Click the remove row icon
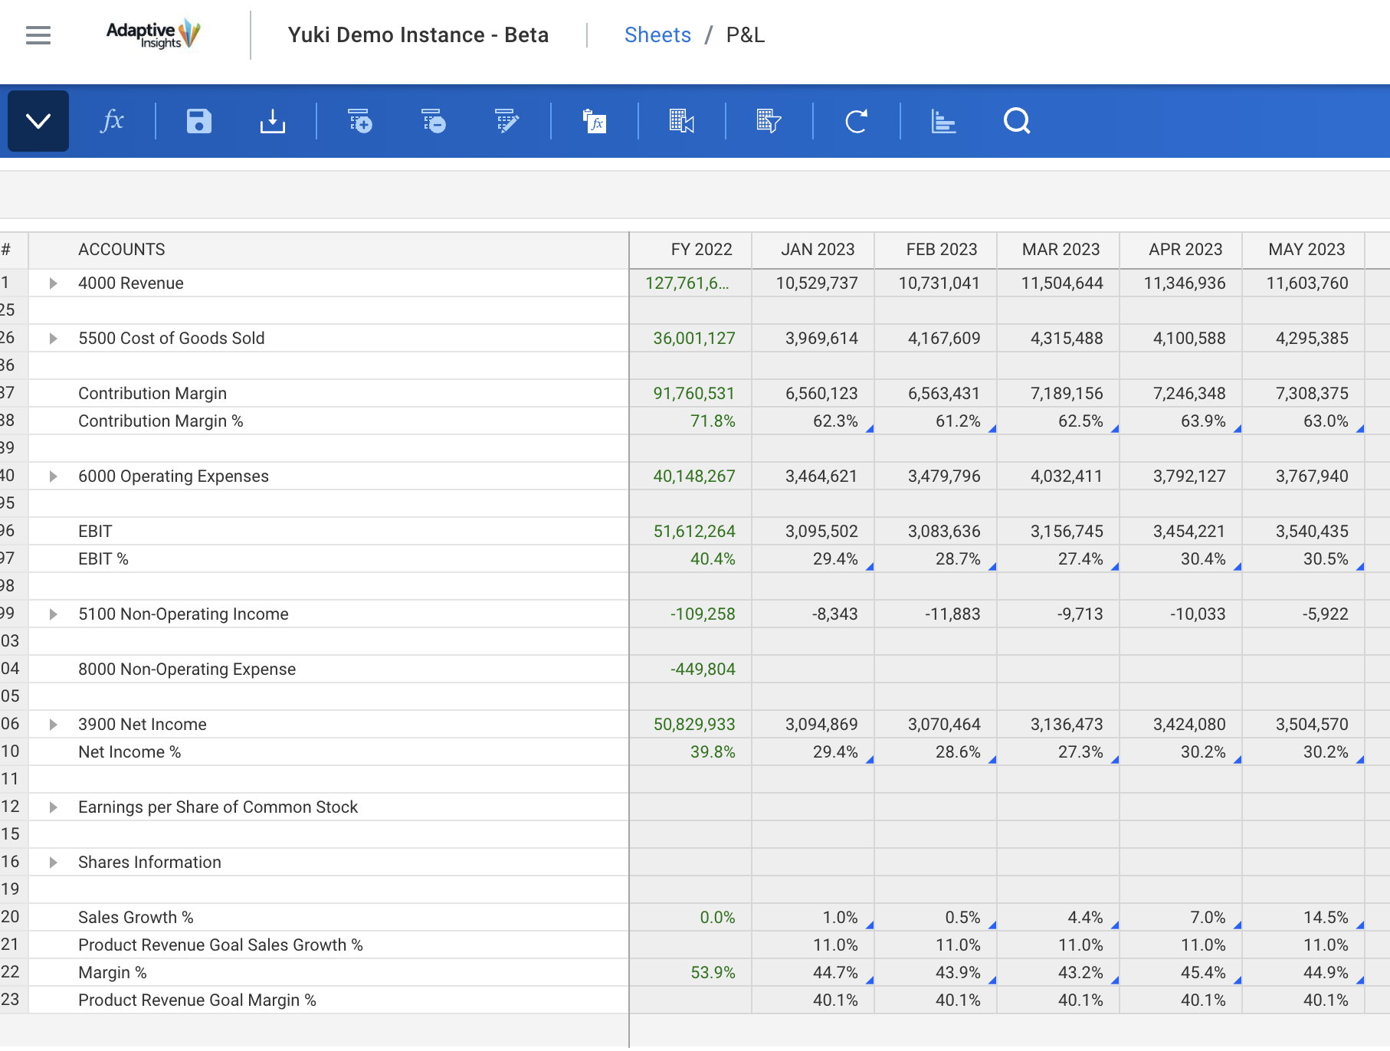 pos(433,121)
